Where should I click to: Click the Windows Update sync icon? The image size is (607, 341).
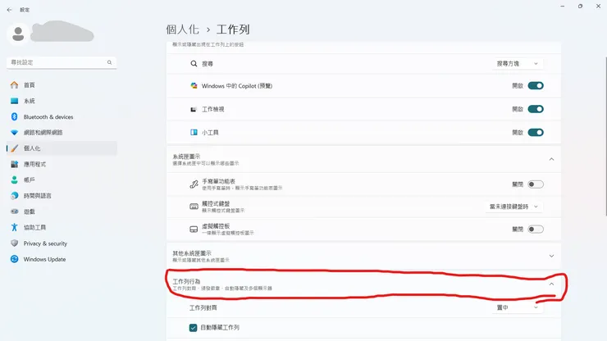click(14, 259)
